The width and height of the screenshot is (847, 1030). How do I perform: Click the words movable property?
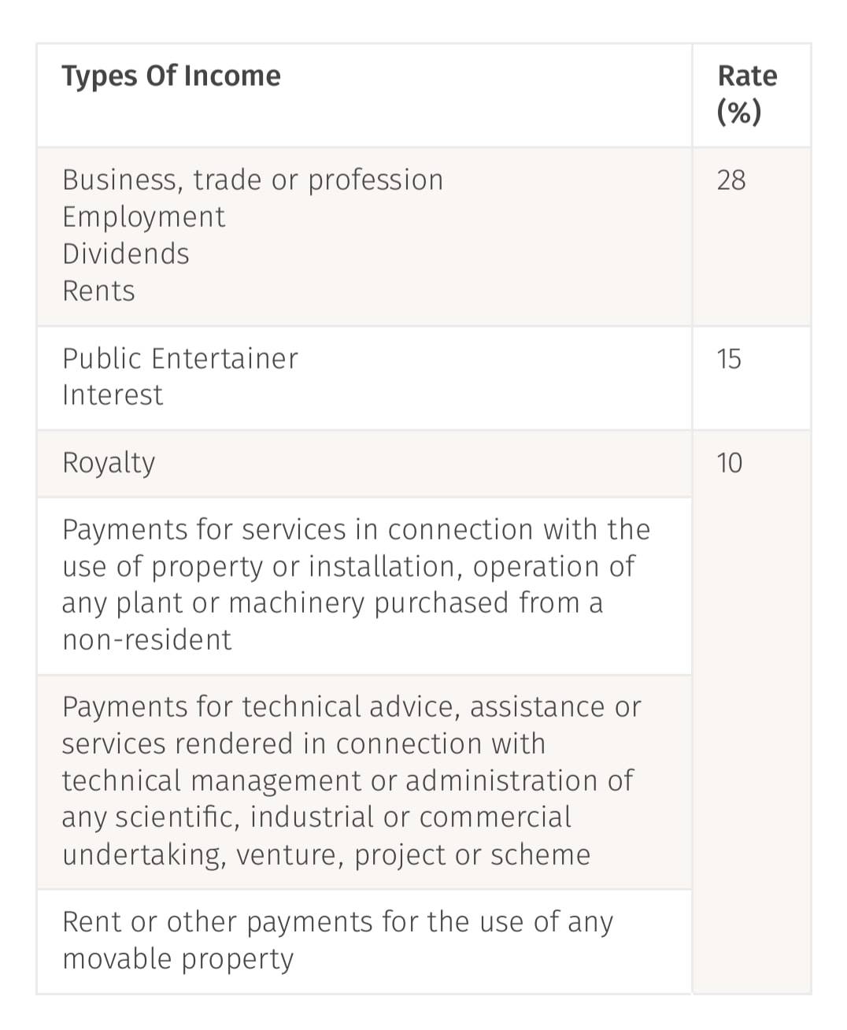178,959
